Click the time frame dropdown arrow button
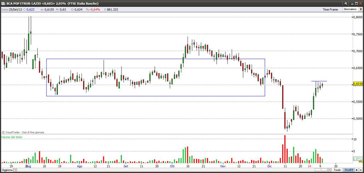This screenshot has height=173, width=364. pyautogui.click(x=360, y=9)
